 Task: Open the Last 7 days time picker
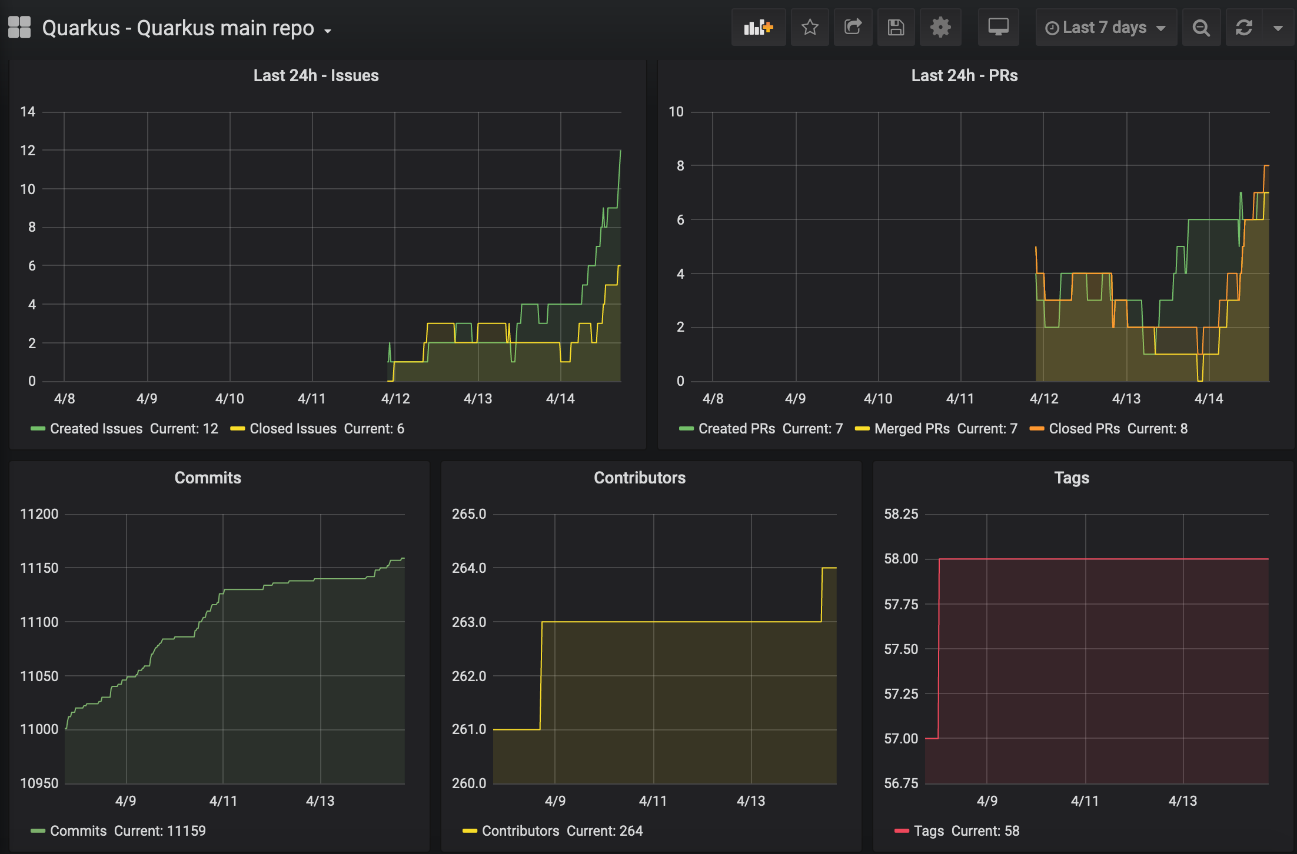click(x=1106, y=27)
